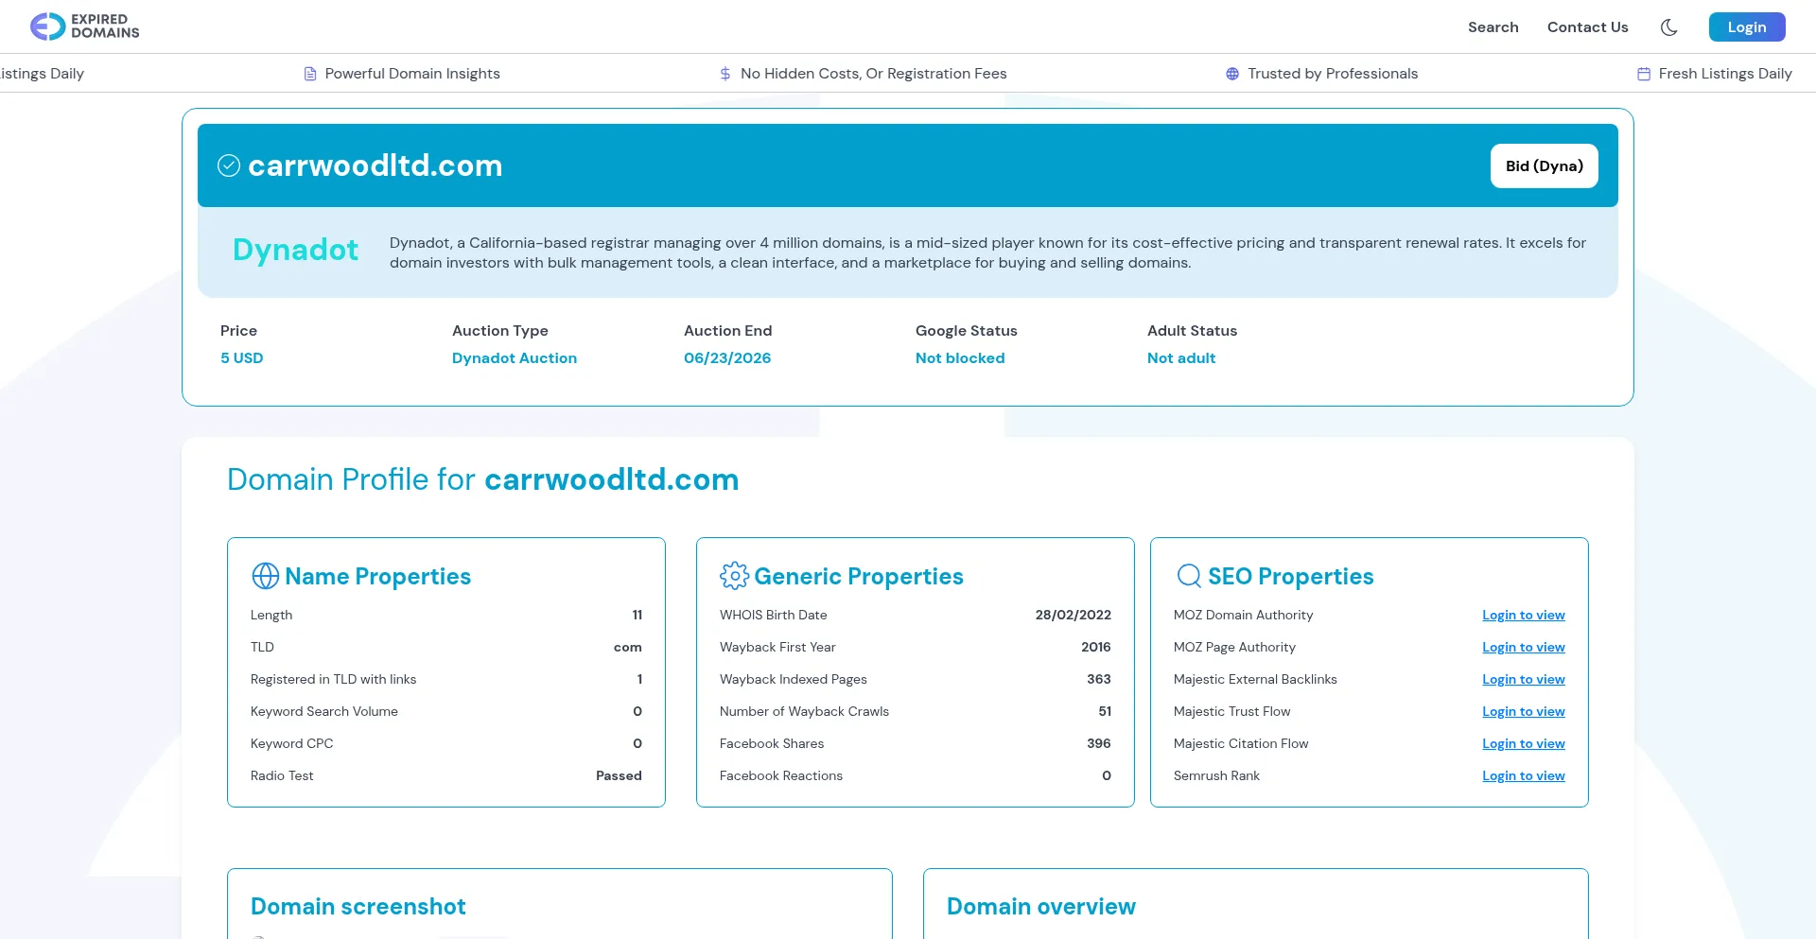Screen dimensions: 1816x939
Task: Click the Login button
Action: 1747,27
